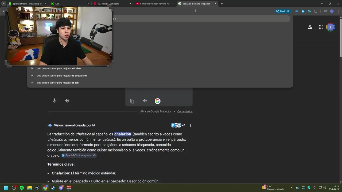Image resolution: width=342 pixels, height=192 pixels.
Task: Click the streamer webcam overlay
Action: point(59,36)
